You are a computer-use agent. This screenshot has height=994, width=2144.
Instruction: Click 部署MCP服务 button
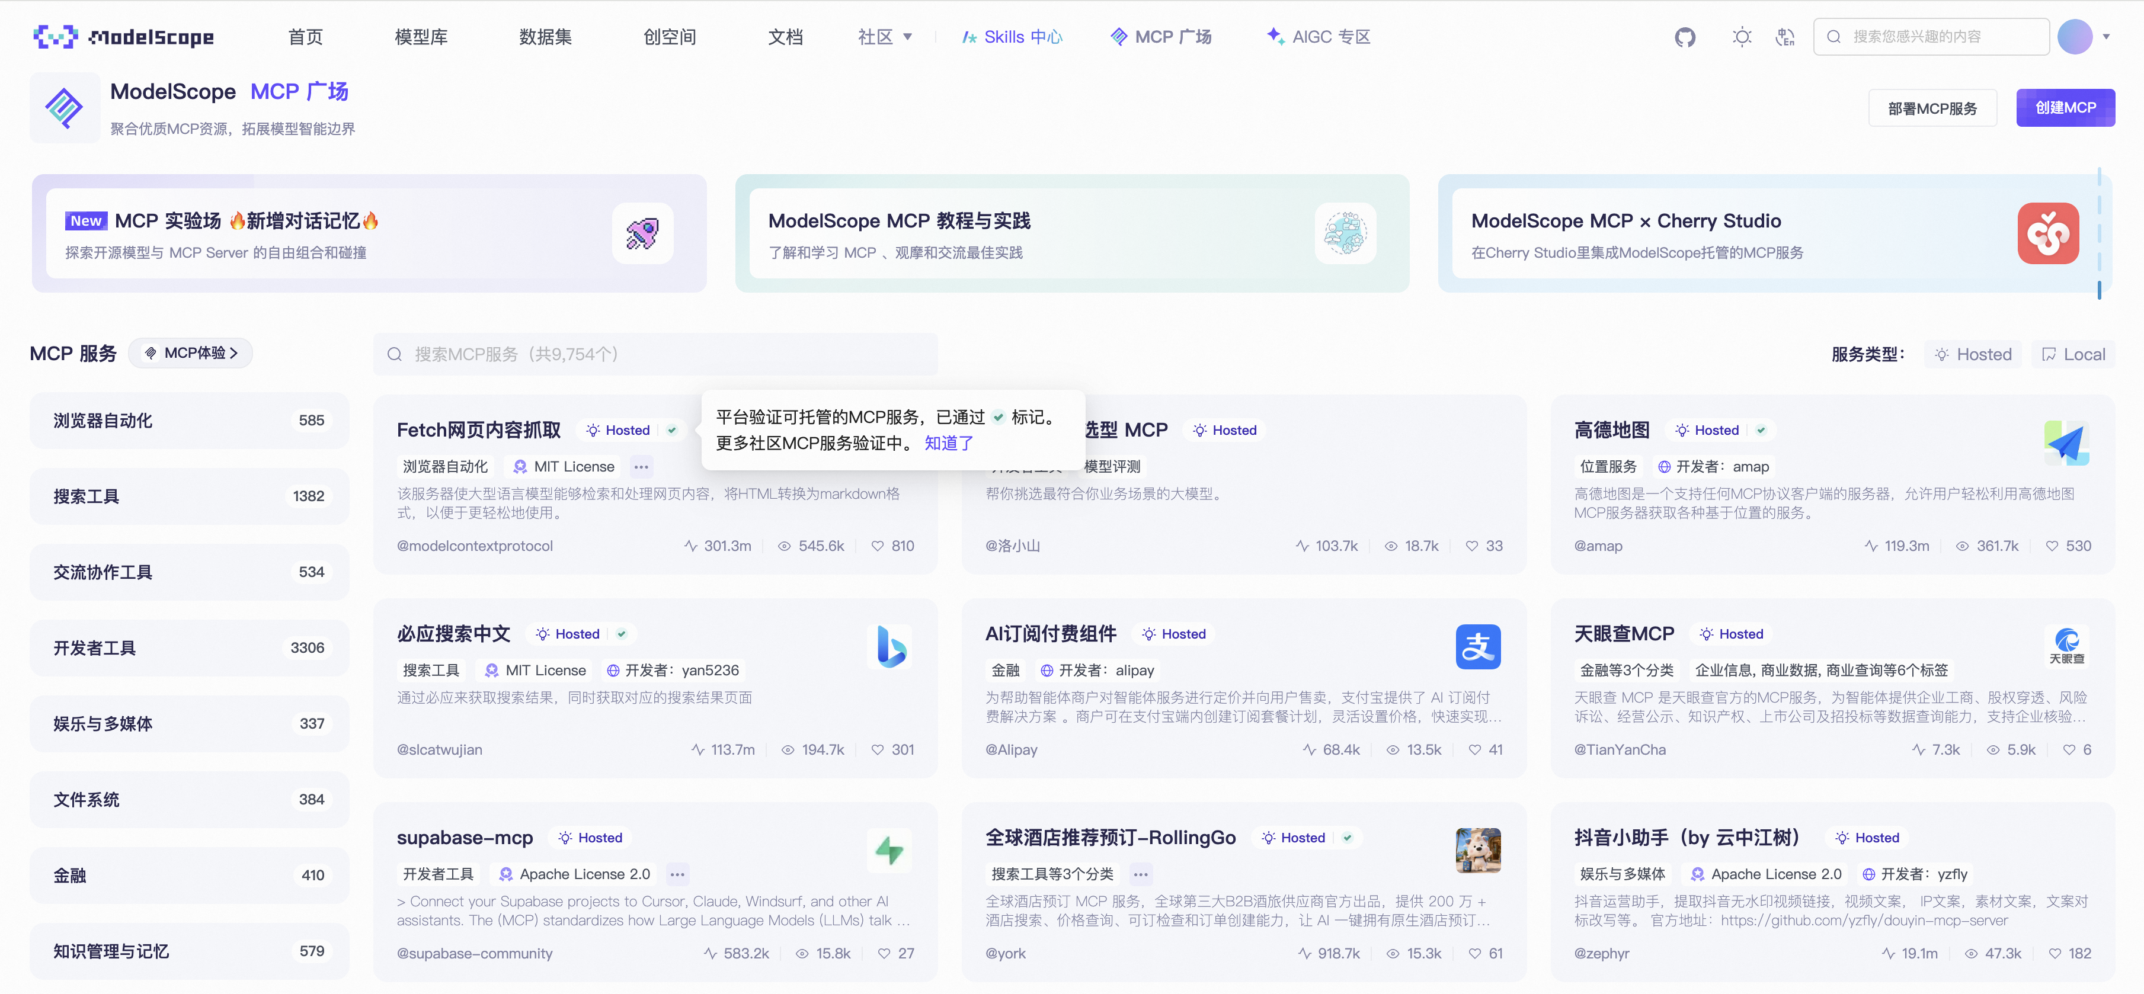(x=1932, y=108)
